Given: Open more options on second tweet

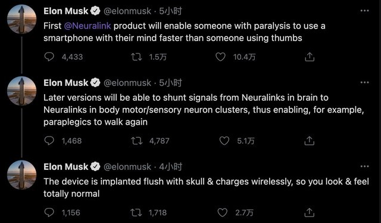Looking at the screenshot, I should (365, 82).
